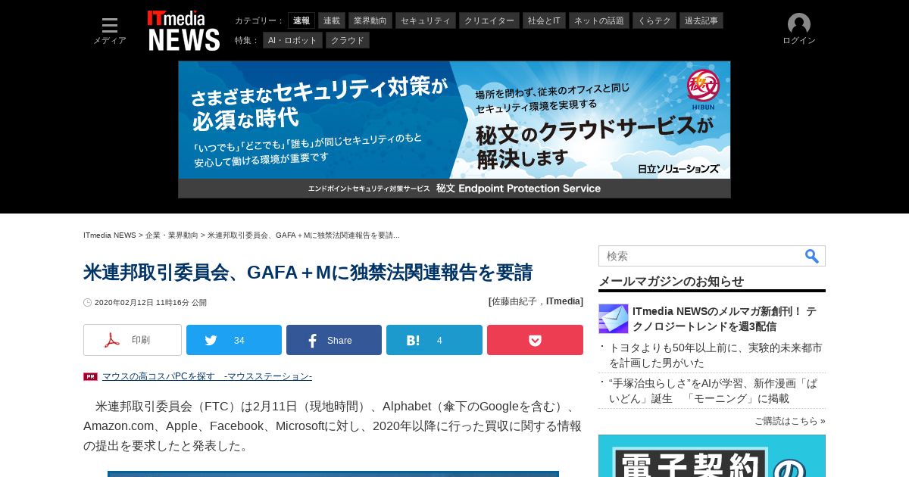Open the セキュリティ category
Screen dimensions: 909x477
point(426,20)
